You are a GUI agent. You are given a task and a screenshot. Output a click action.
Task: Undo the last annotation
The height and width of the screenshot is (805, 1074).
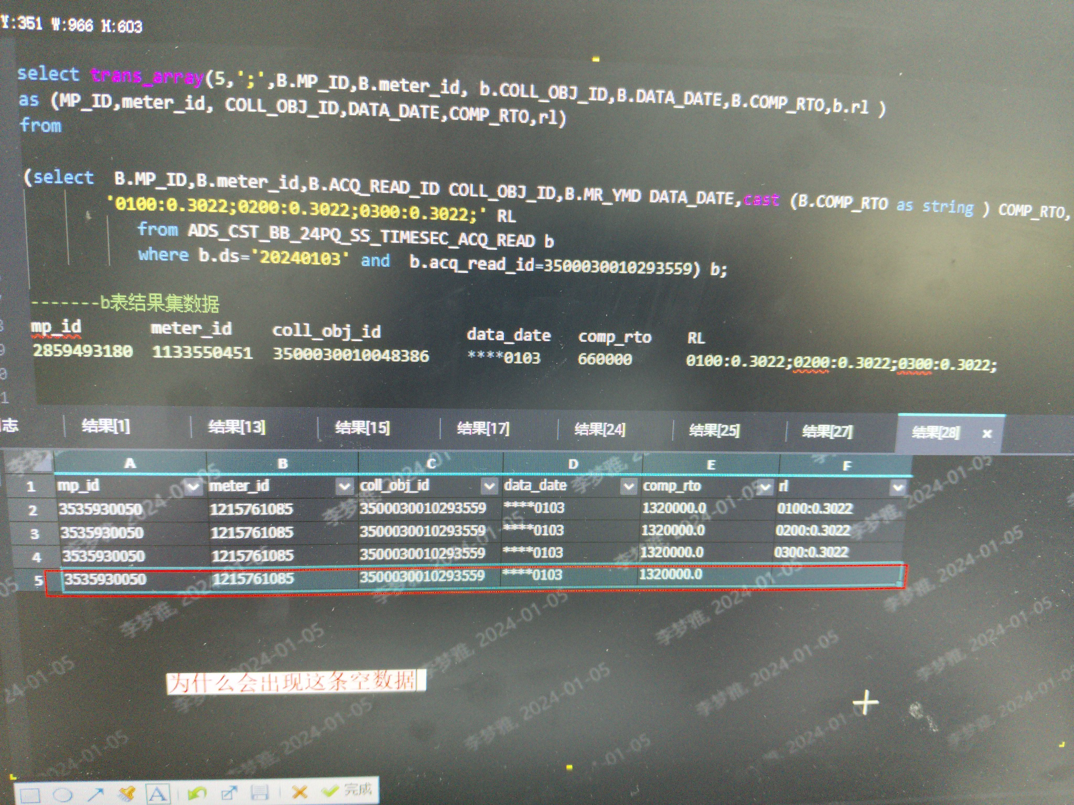[x=197, y=792]
